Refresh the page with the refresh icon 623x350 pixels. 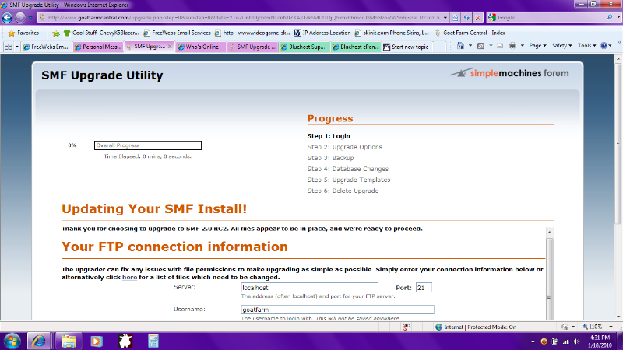[466, 18]
